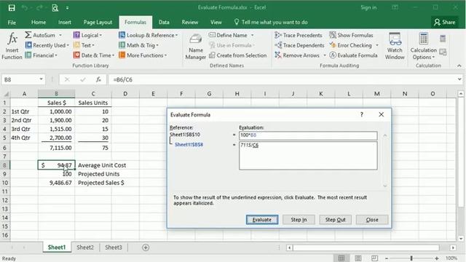
Task: Click Tell me what you want to do
Action: pyautogui.click(x=271, y=23)
